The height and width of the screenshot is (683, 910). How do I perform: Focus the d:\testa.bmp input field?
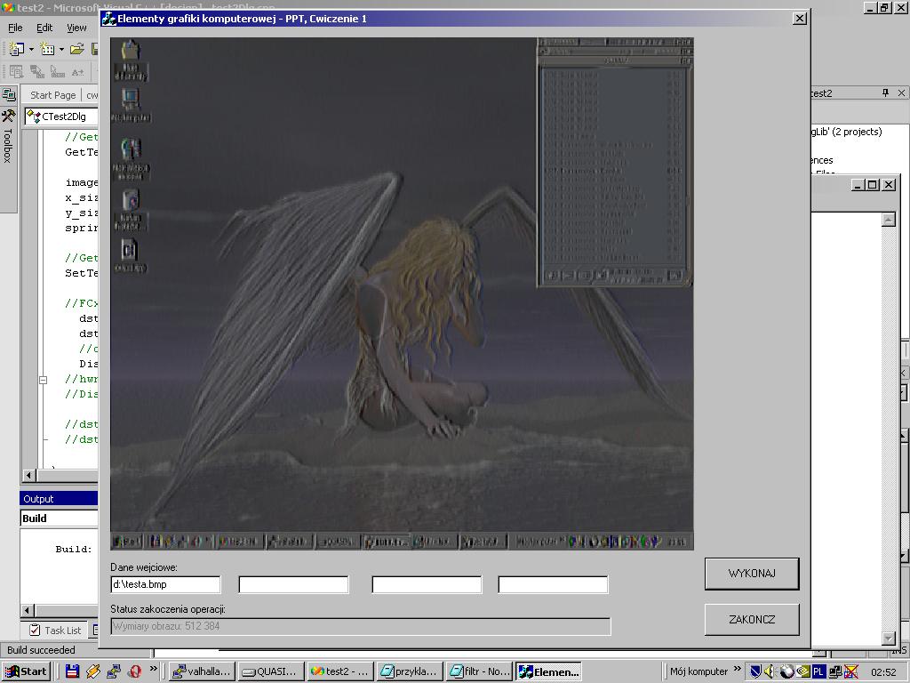[x=165, y=584]
